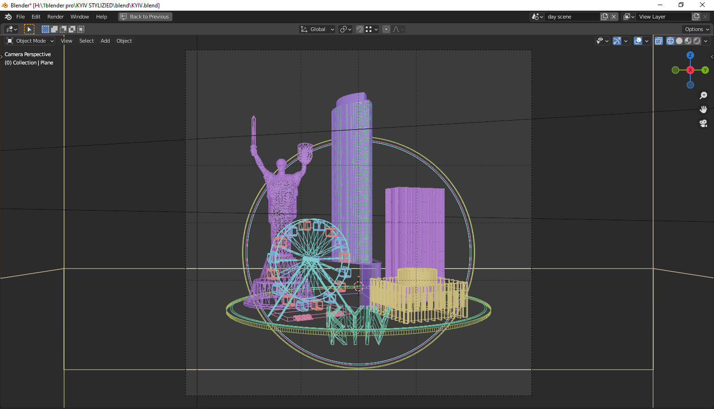Open object type visibility dropdown
The height and width of the screenshot is (409, 714).
click(x=602, y=41)
